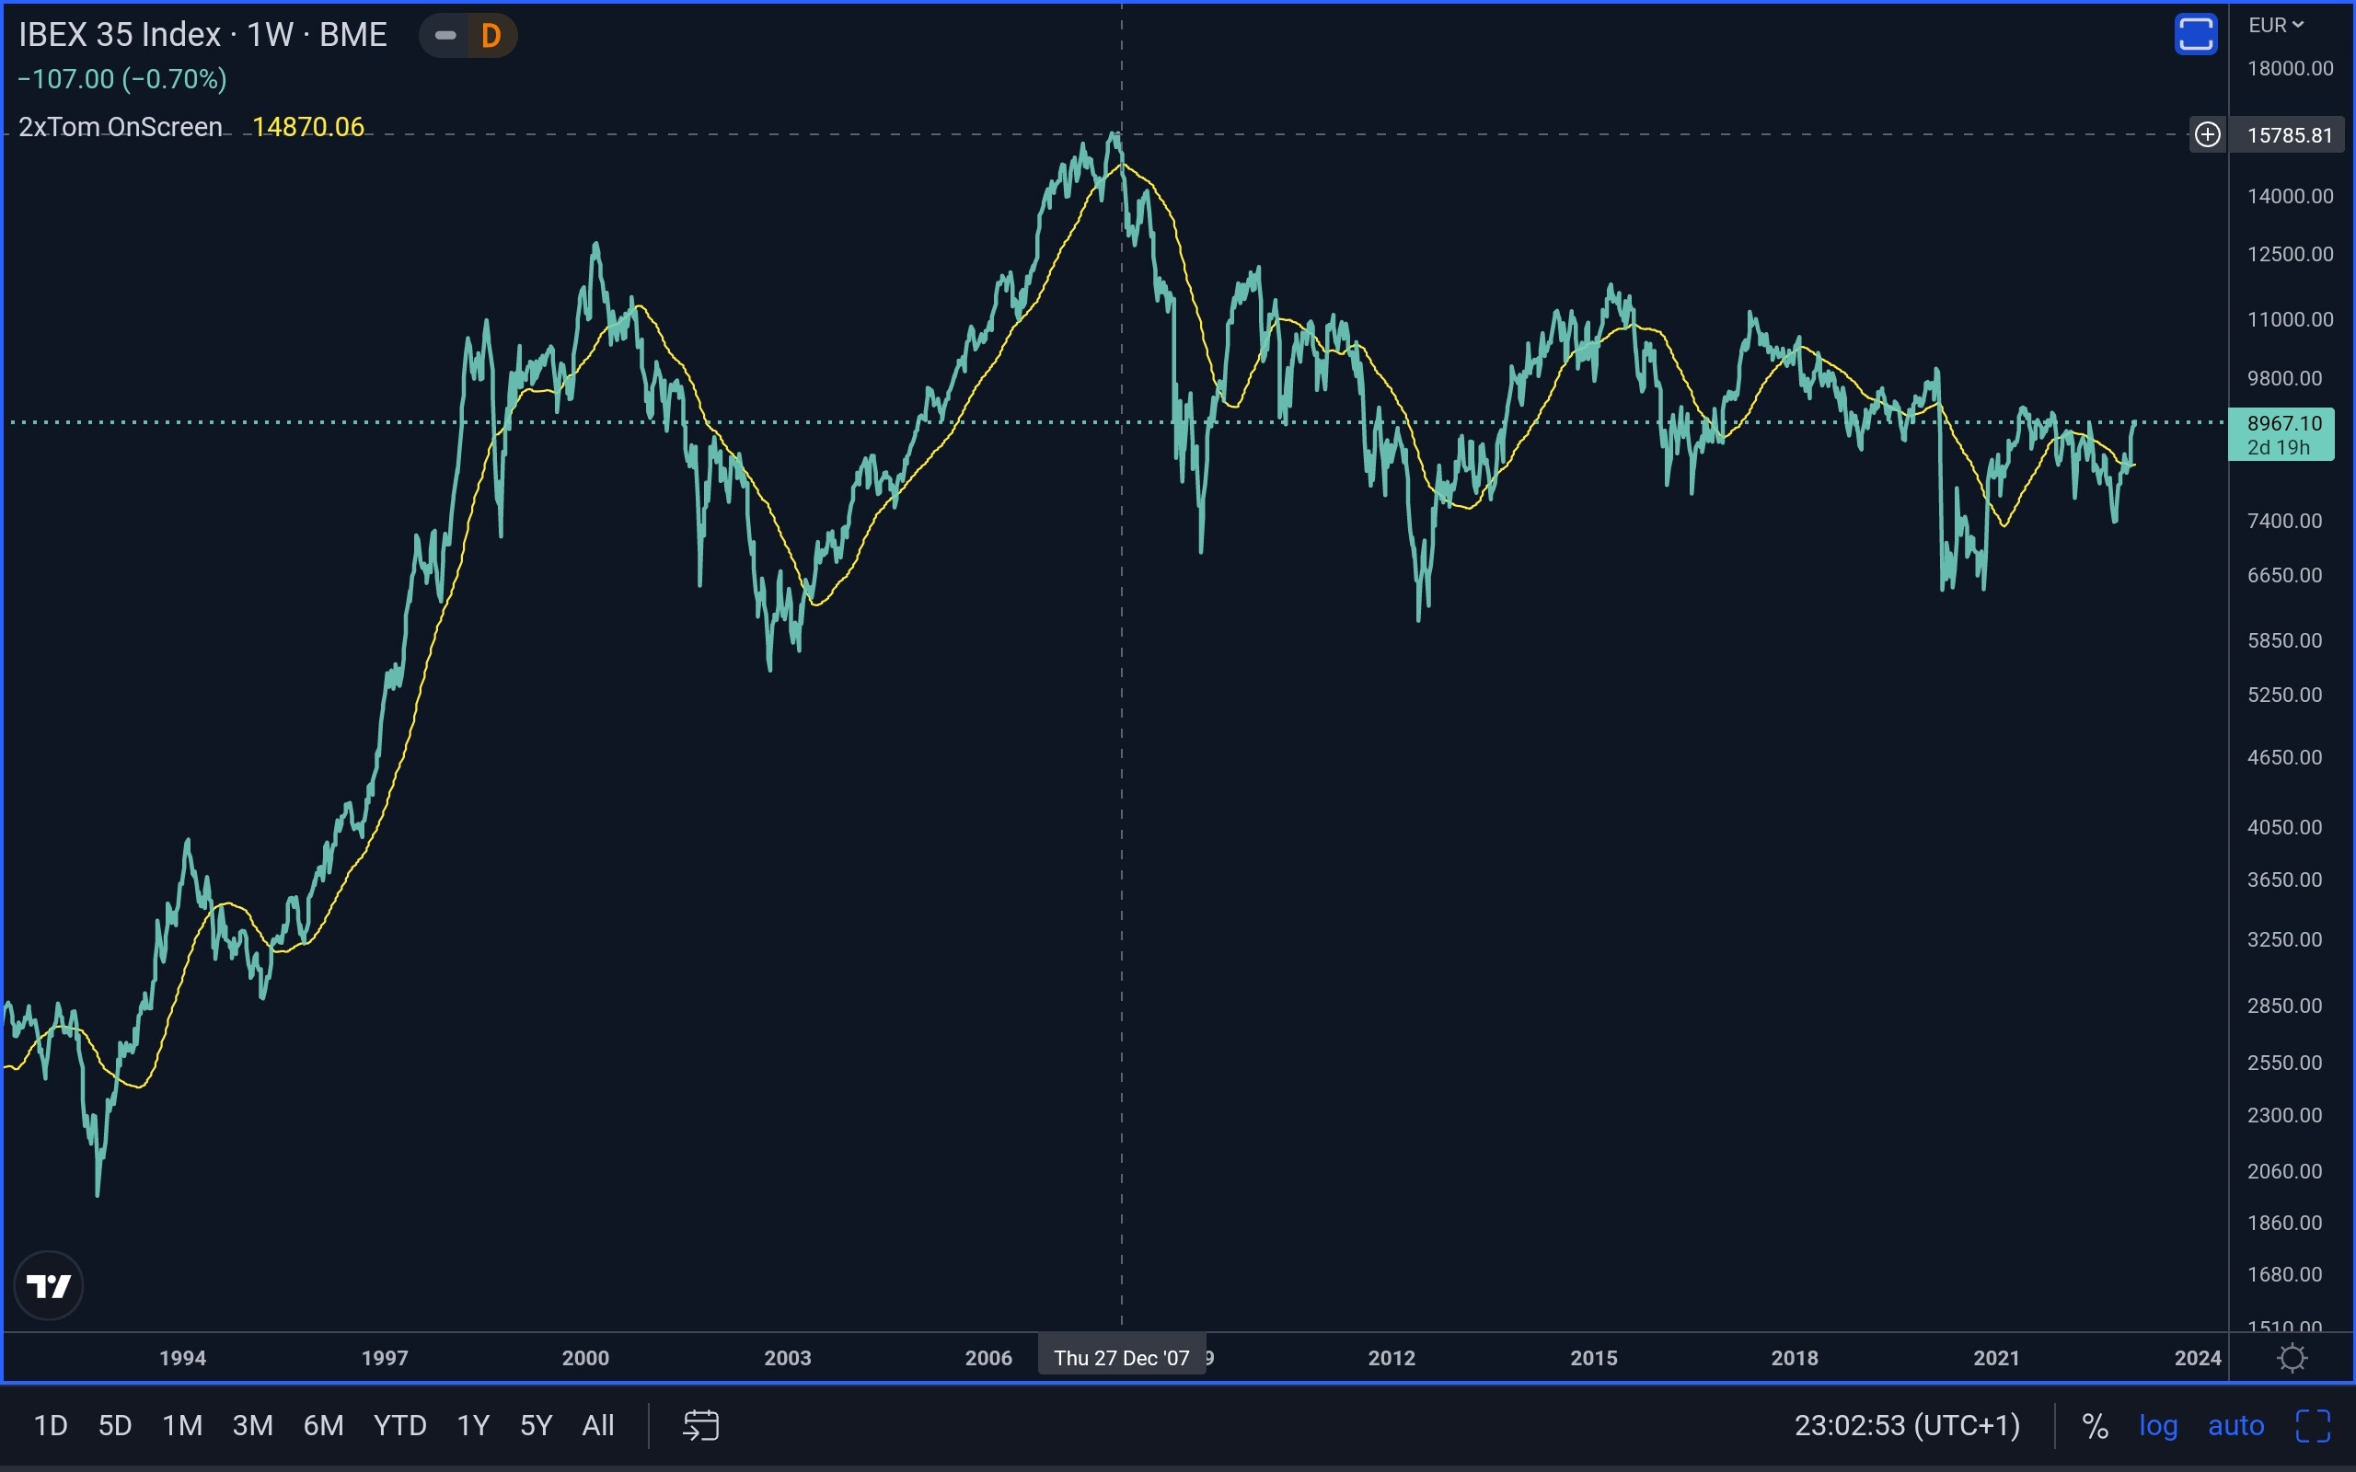Open the go-to-date calendar icon
The width and height of the screenshot is (2356, 1472).
pos(700,1425)
